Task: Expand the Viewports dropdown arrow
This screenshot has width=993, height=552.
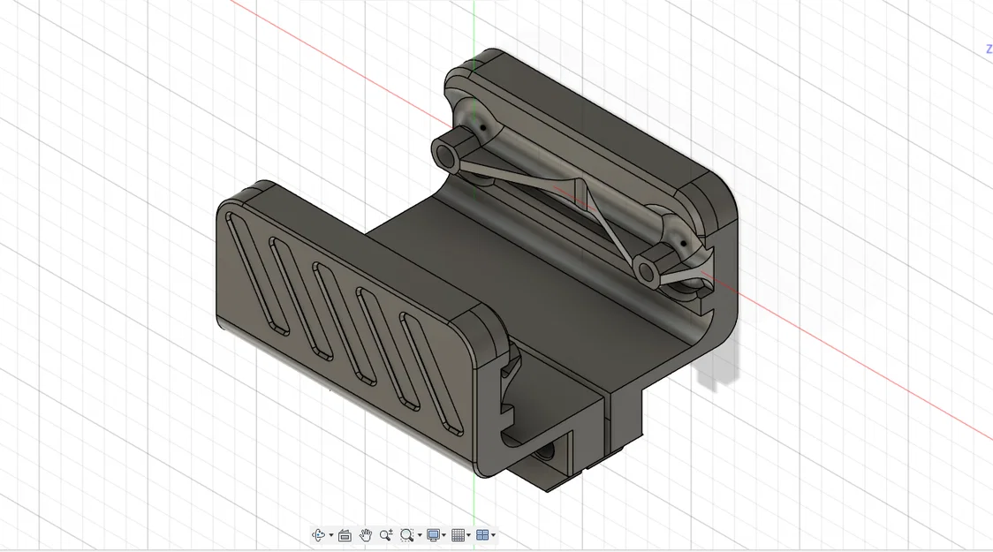Action: (494, 534)
